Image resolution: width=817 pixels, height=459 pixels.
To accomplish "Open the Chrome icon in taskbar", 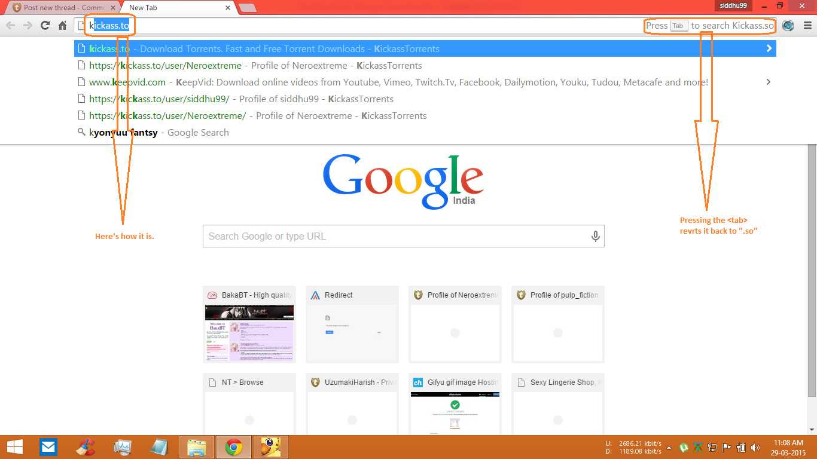I will pyautogui.click(x=233, y=446).
